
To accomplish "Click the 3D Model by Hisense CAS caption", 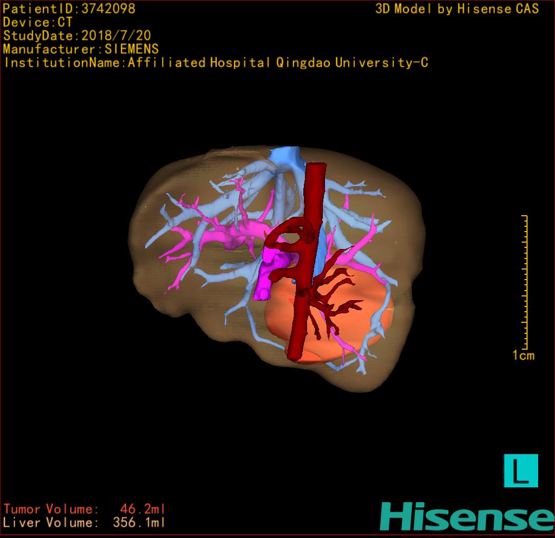I will (x=457, y=8).
